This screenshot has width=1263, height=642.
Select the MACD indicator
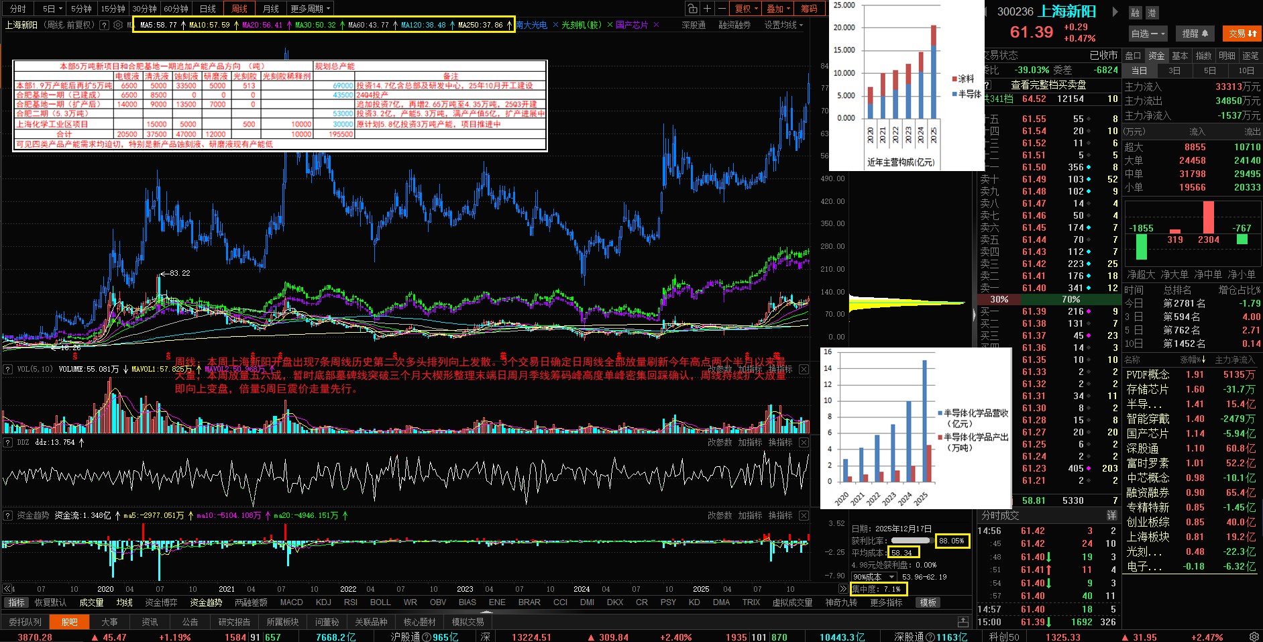pos(291,602)
